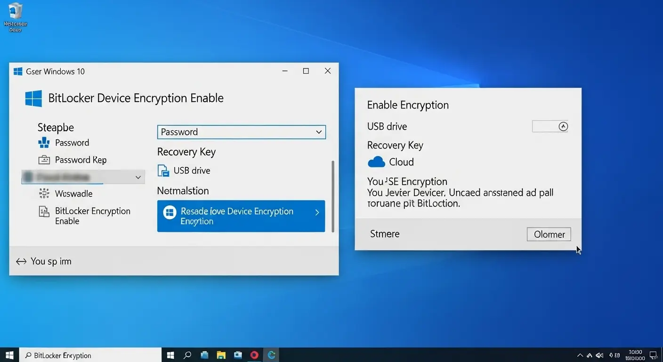Select USB drive option under Recovery Key

click(192, 171)
